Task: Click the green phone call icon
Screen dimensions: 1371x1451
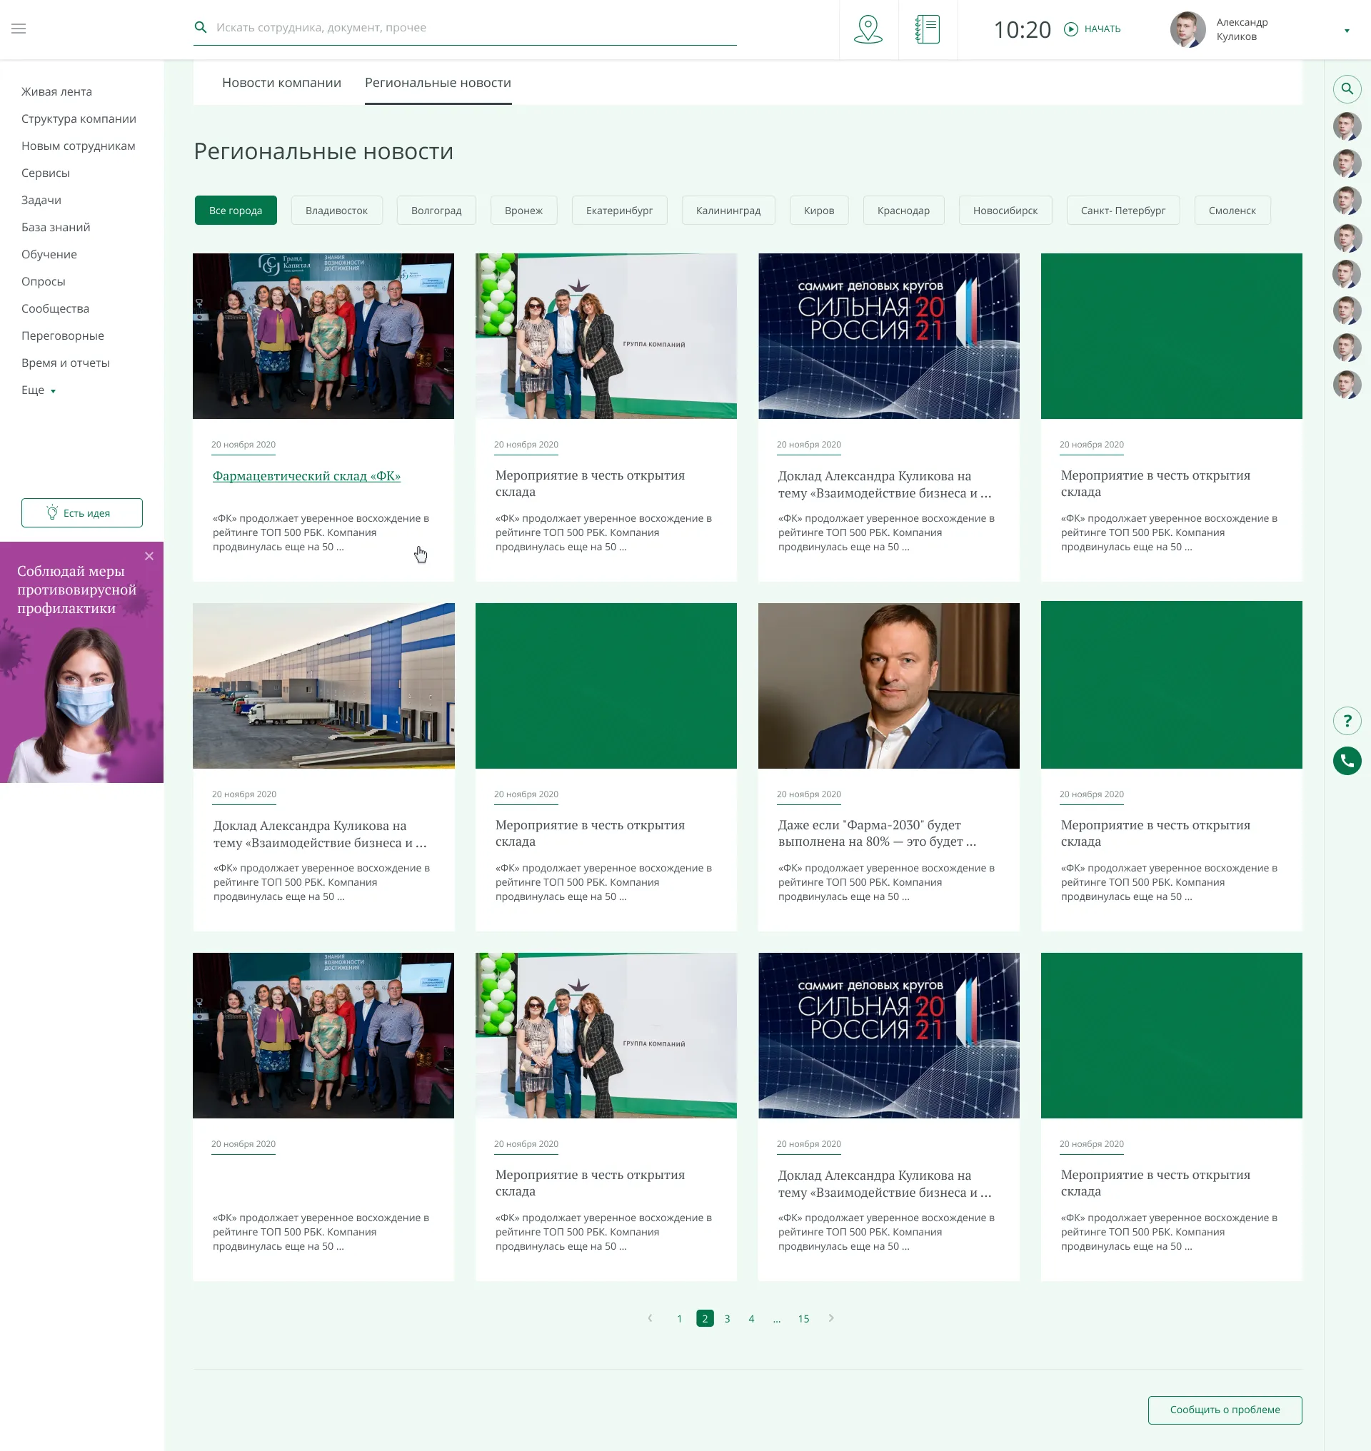Action: click(x=1346, y=761)
